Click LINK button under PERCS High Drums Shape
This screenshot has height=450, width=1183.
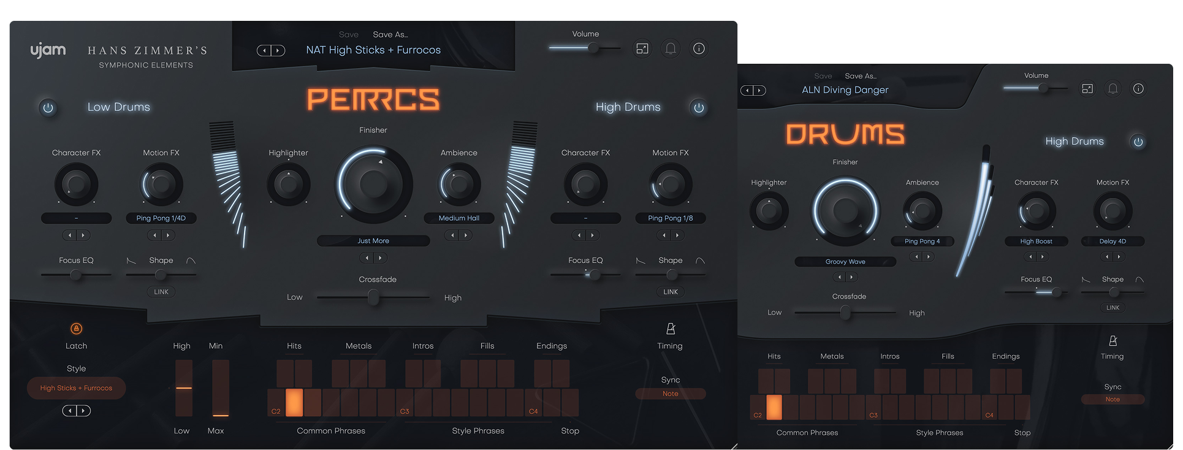671,292
